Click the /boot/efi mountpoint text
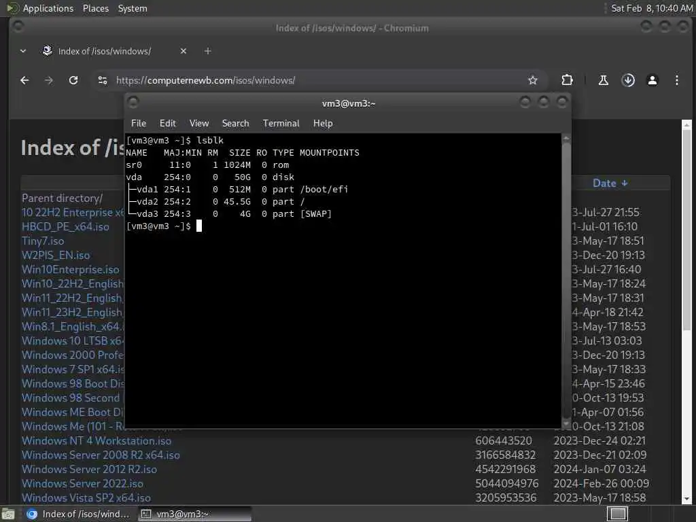Screen dimensions: 696x522 point(324,190)
